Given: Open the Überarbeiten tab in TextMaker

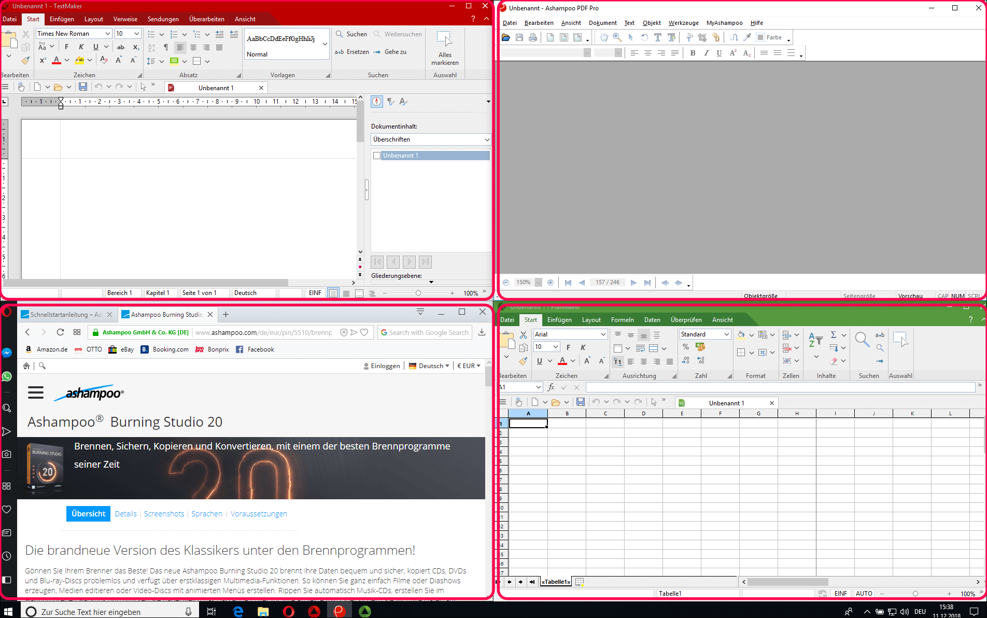Looking at the screenshot, I should coord(207,19).
